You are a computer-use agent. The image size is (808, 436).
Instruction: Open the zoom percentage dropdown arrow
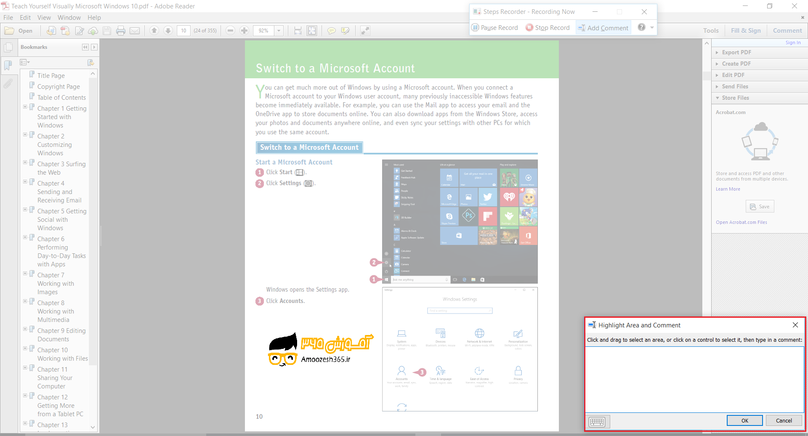click(x=279, y=31)
